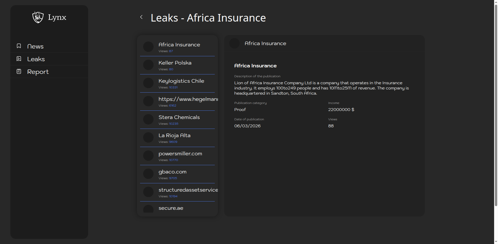Viewport: 498px width, 244px height.
Task: Select the Leaks sidebar label
Action: click(36, 59)
